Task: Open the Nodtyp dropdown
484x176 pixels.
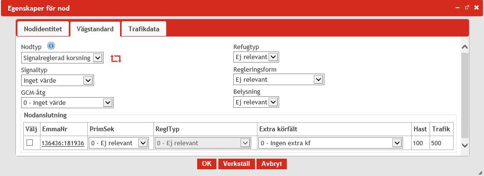Action: 62,58
